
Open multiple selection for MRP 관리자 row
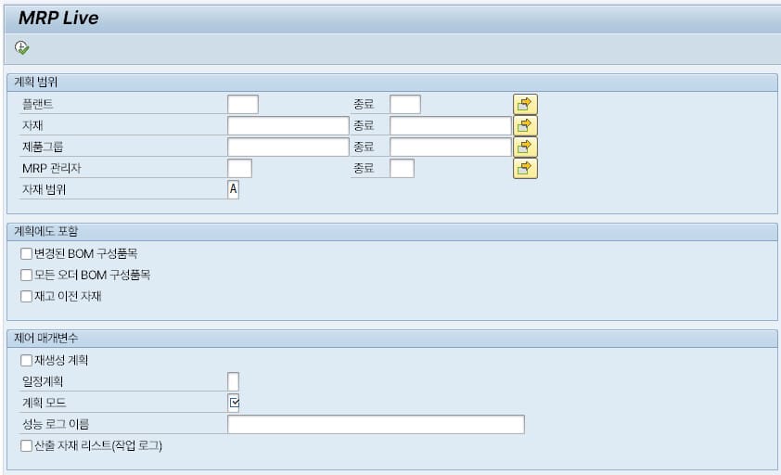(x=525, y=168)
